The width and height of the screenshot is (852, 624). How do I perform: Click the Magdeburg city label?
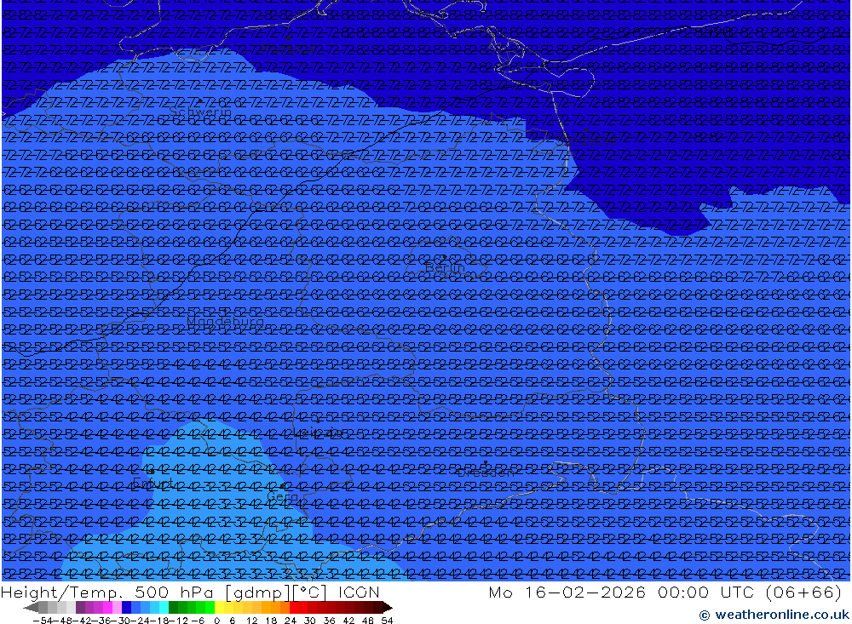(225, 321)
